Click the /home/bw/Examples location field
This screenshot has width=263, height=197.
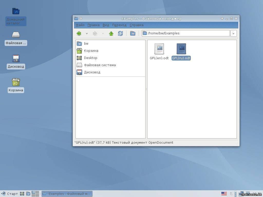click(186, 33)
